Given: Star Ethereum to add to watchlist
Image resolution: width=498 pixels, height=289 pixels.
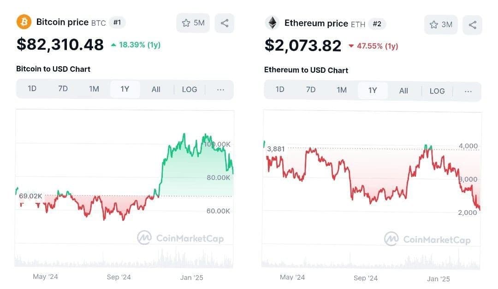Looking at the screenshot, I should click(440, 25).
